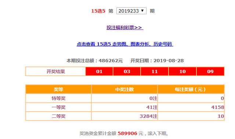Select the 二等奖 row label

point(58,116)
